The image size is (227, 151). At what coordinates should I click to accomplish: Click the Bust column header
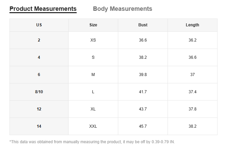(143, 25)
